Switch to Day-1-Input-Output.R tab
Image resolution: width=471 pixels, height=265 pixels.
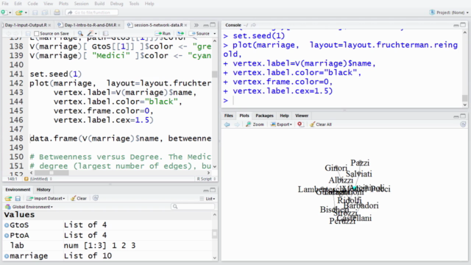pyautogui.click(x=26, y=25)
